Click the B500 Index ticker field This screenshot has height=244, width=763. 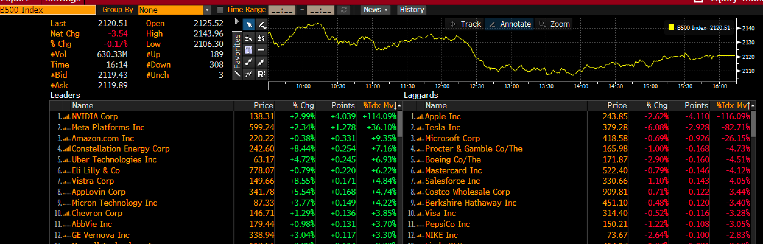(48, 10)
